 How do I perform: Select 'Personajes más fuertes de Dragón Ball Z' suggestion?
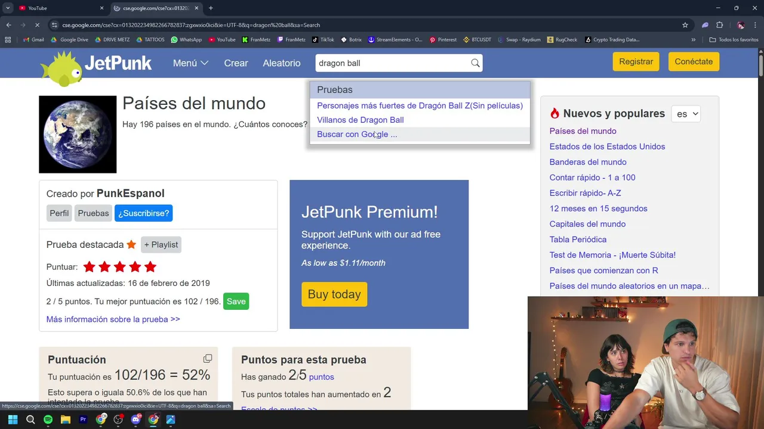click(420, 105)
